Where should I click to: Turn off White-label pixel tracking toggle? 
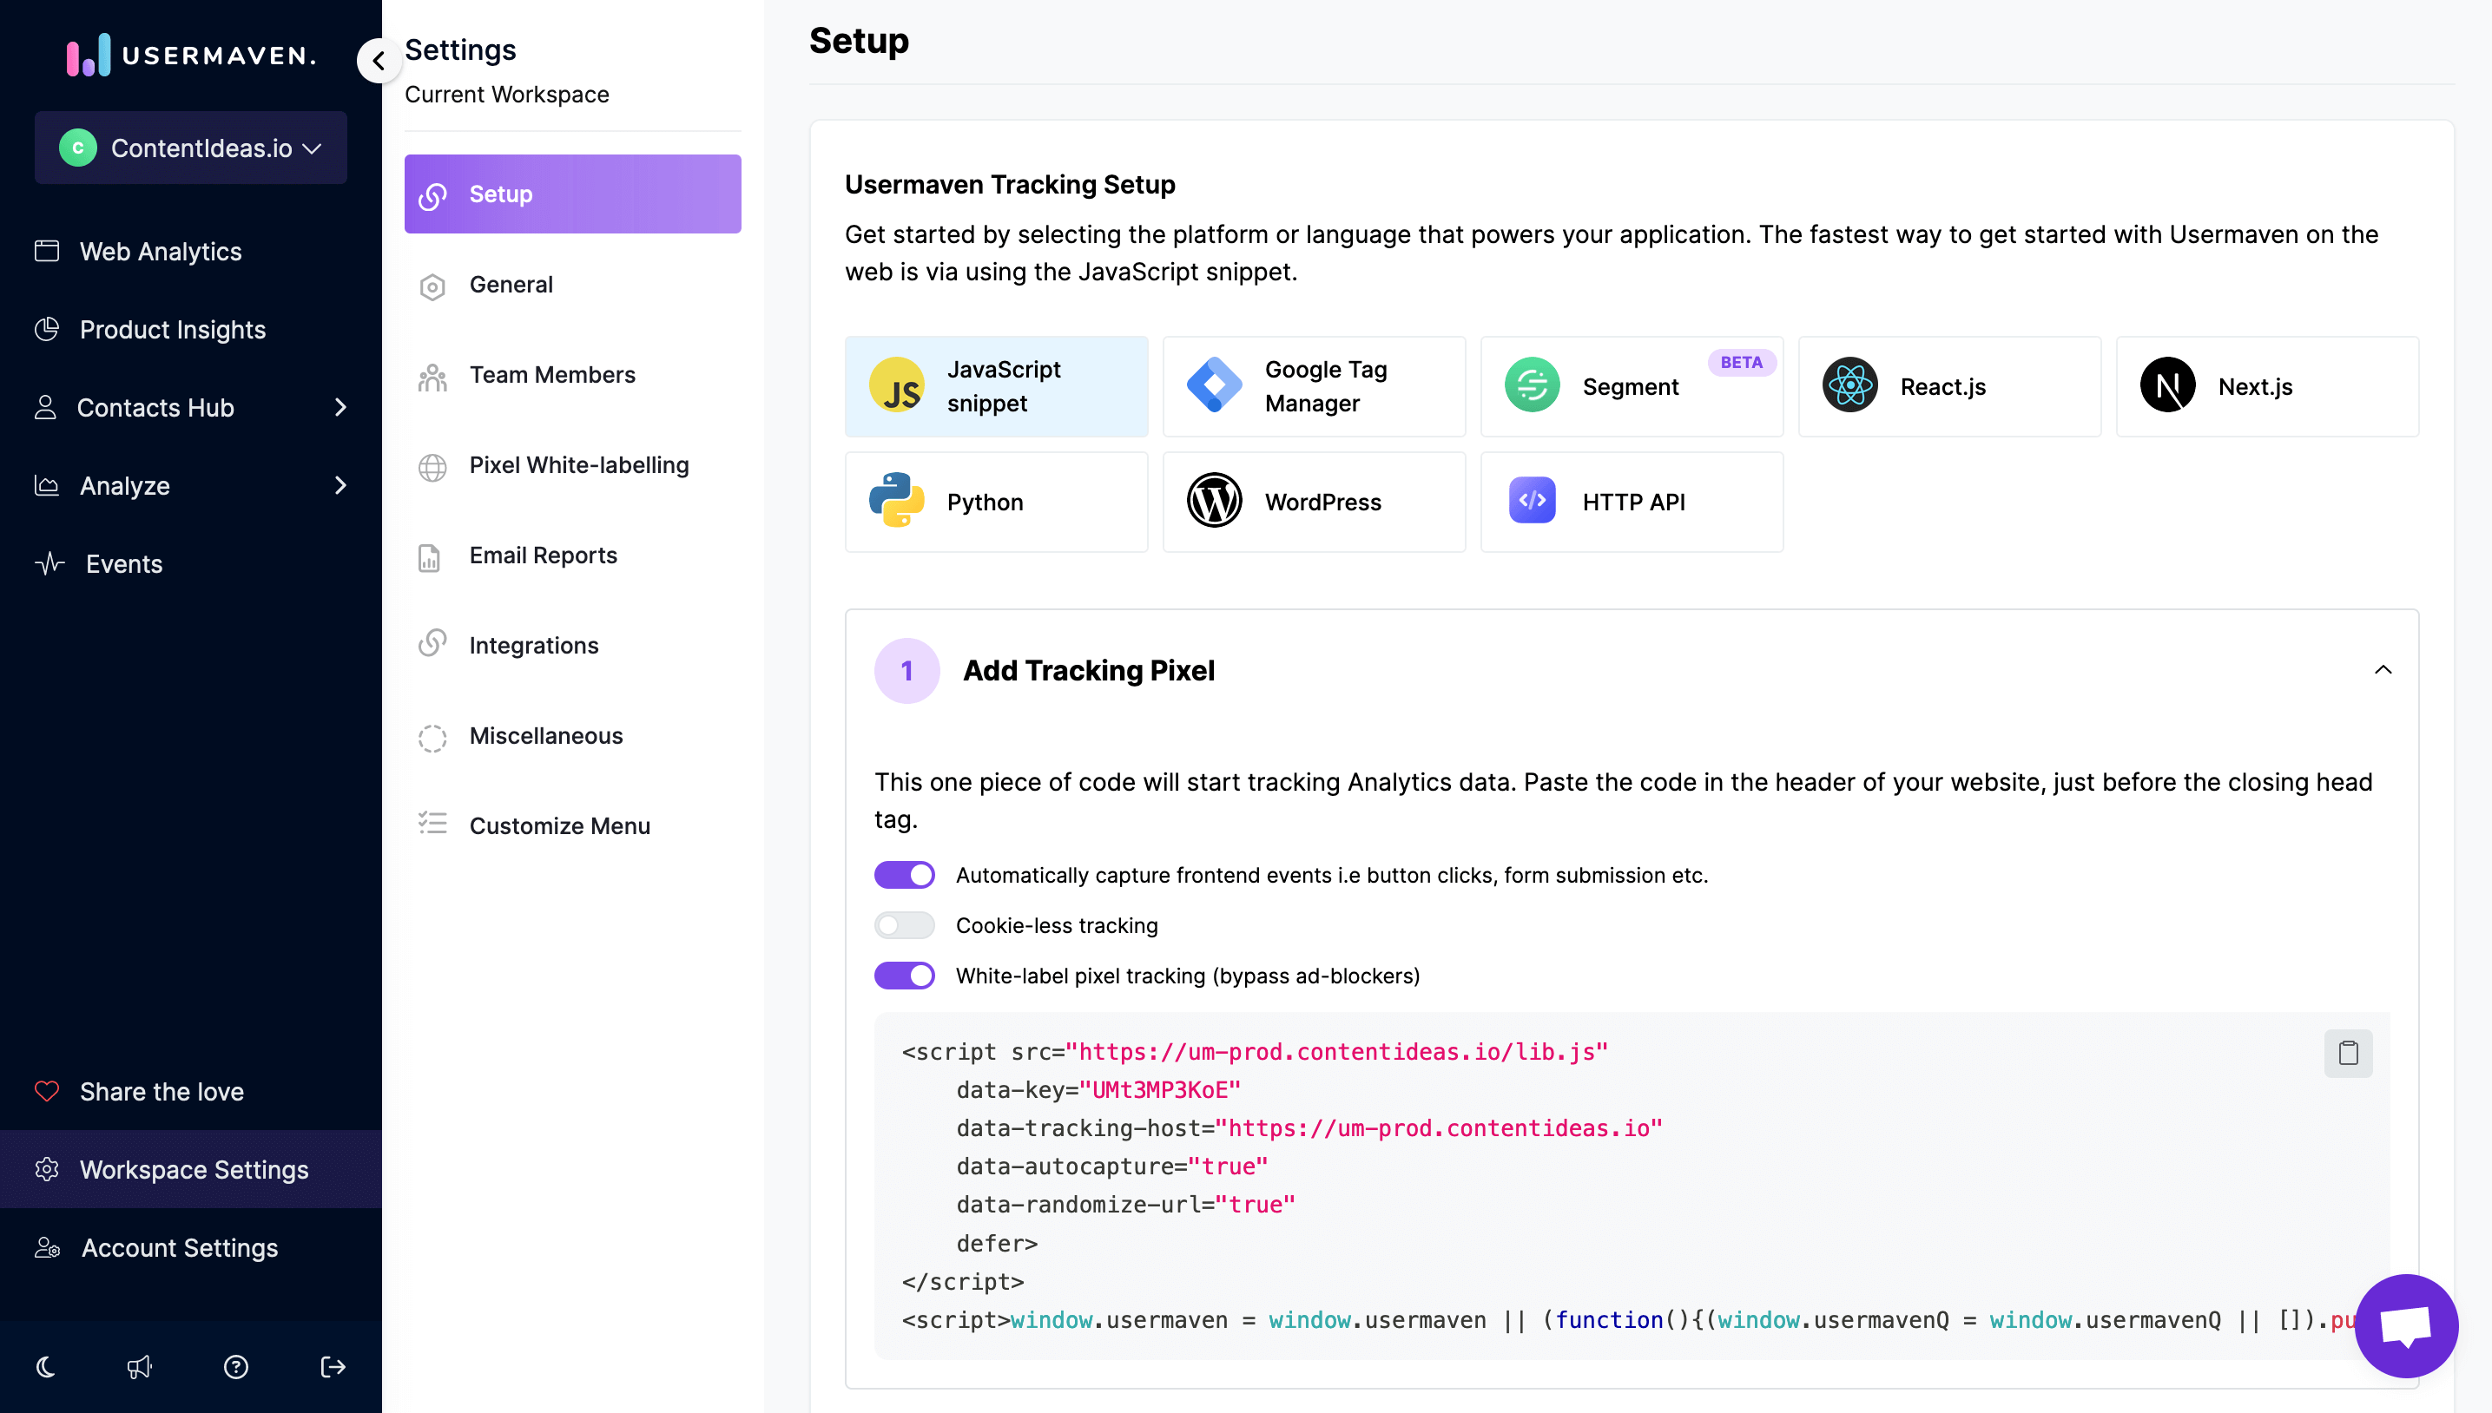(x=904, y=976)
